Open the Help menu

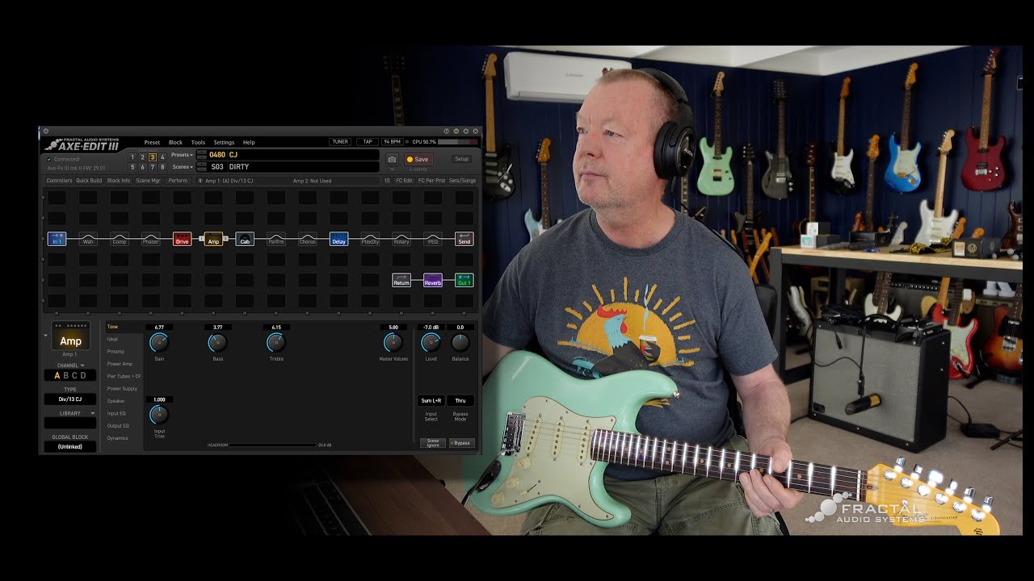point(249,142)
